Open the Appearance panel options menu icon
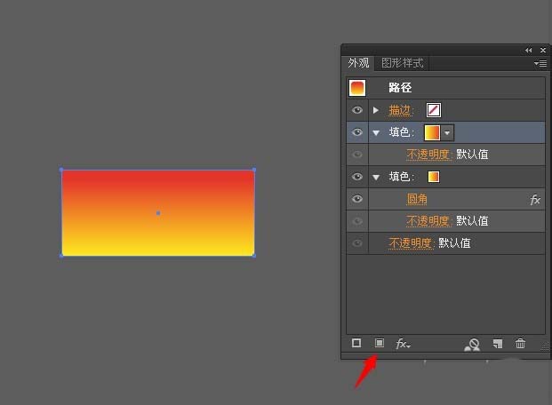The height and width of the screenshot is (405, 552). [x=540, y=63]
